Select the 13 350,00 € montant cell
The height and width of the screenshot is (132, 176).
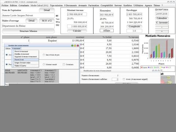pos(71,41)
